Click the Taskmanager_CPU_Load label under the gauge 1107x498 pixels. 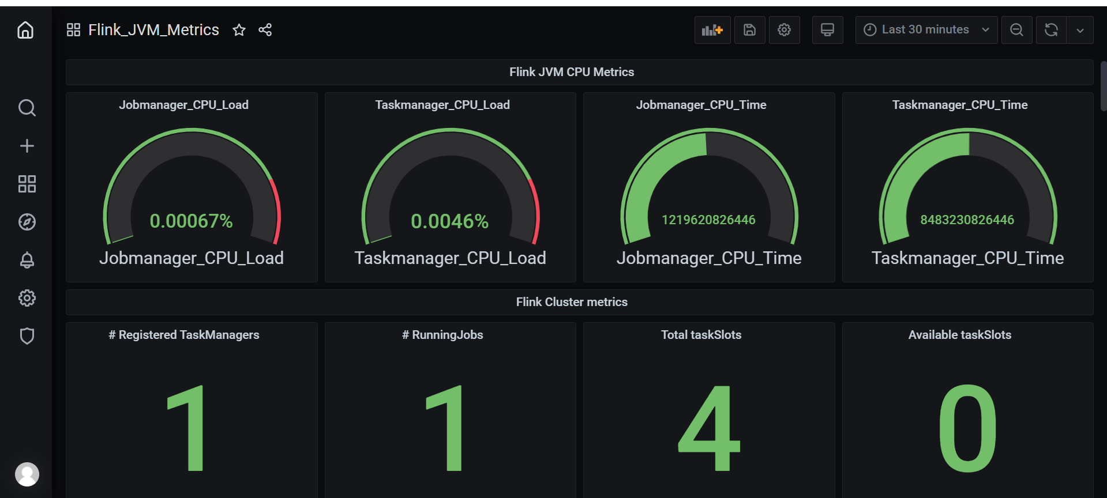(x=450, y=258)
